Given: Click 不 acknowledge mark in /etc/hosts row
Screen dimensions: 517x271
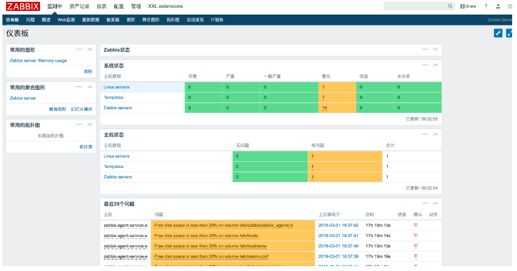Looking at the screenshot, I should (x=416, y=236).
